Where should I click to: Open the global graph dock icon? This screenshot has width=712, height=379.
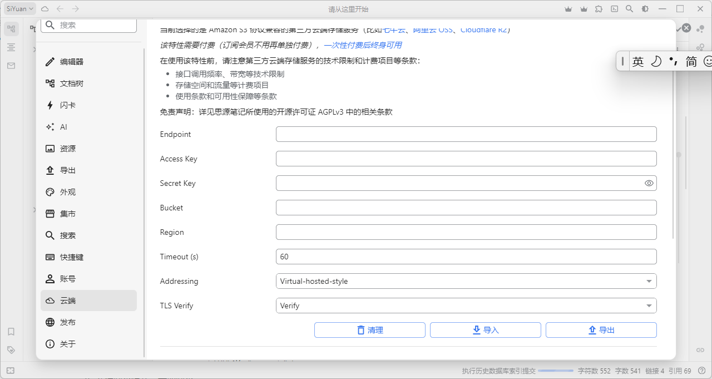pyautogui.click(x=701, y=47)
